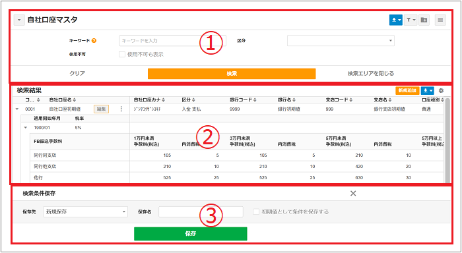462x253 pixels.
Task: Click the vertical scrollbar of the results grid
Action: point(447,140)
